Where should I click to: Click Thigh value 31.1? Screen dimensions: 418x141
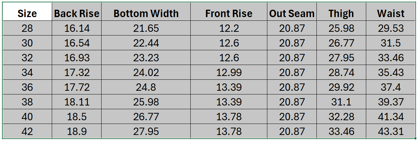coord(341,102)
